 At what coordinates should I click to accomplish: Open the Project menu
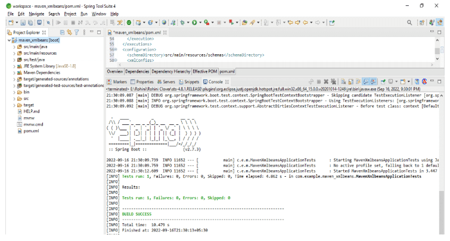(70, 14)
